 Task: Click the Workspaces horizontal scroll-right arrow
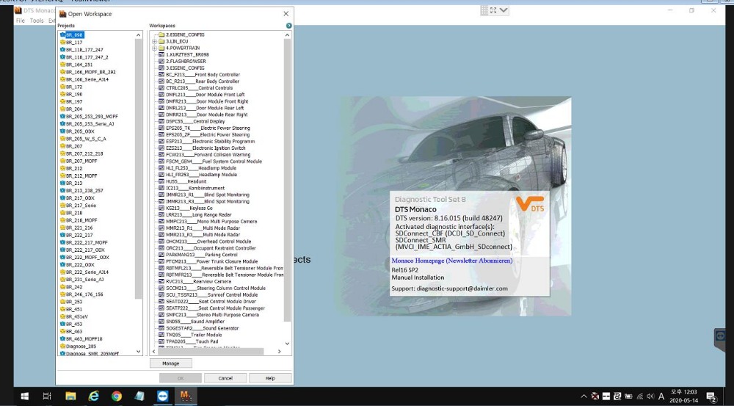click(280, 351)
